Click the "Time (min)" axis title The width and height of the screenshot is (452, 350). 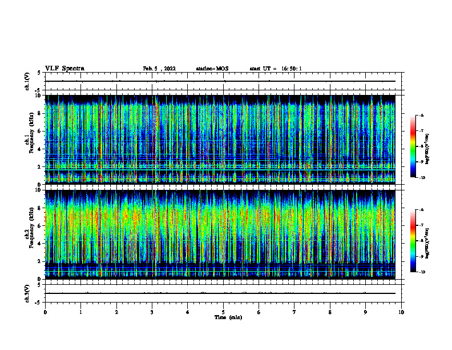click(228, 317)
